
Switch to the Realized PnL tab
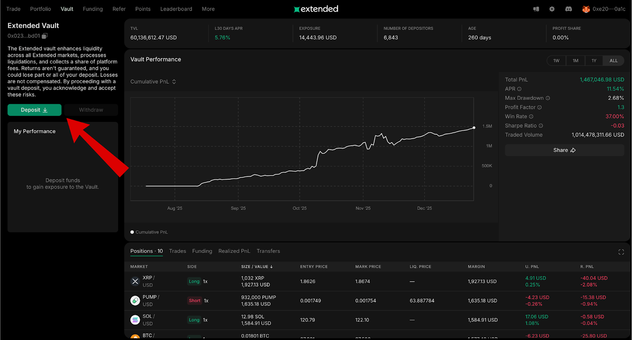(x=234, y=251)
